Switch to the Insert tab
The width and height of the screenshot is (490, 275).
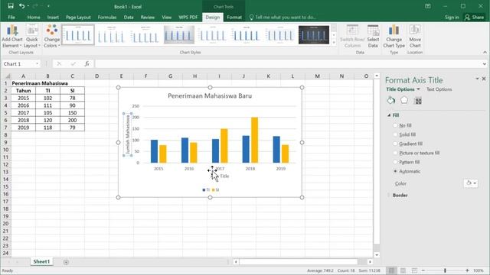[x=53, y=18]
